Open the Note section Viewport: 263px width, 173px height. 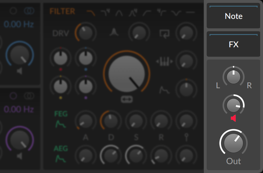pyautogui.click(x=234, y=16)
